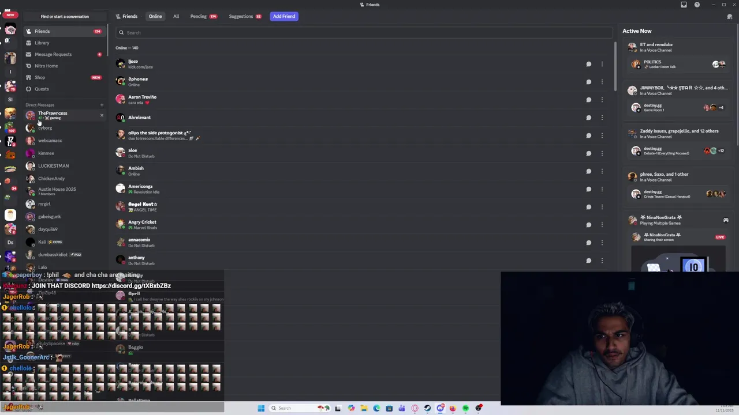Screen dimensions: 739x415
Task: Open the POLITICS Locker Room Talk channel
Action: pos(678,64)
